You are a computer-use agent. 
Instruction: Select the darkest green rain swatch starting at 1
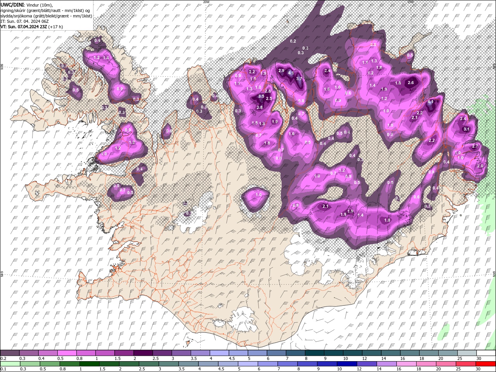pyautogui.click(x=89, y=364)
